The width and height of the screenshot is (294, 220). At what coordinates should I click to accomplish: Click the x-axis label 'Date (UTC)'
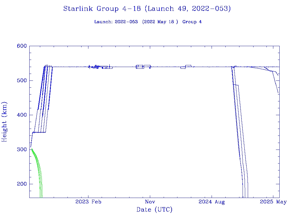[x=154, y=209]
